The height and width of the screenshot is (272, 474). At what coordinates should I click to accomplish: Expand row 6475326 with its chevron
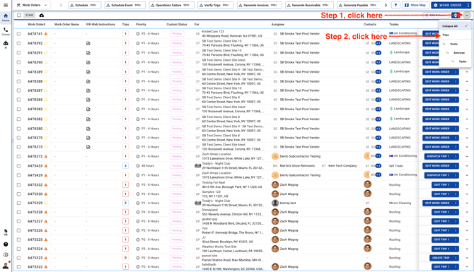coord(467,230)
